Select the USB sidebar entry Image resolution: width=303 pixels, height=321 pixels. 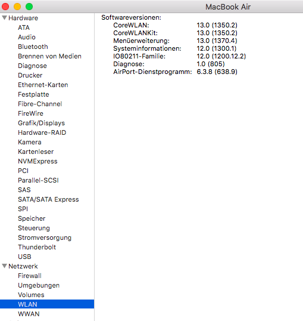point(24,257)
